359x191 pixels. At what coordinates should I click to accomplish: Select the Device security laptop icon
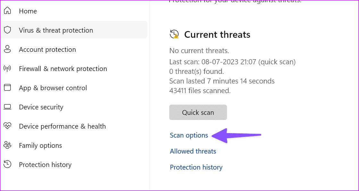pos(7,107)
